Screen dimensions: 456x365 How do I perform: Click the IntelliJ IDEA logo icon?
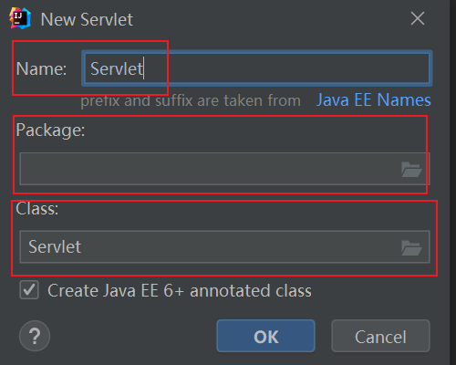pyautogui.click(x=20, y=18)
